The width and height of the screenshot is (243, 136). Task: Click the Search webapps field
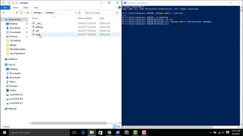click(x=99, y=13)
